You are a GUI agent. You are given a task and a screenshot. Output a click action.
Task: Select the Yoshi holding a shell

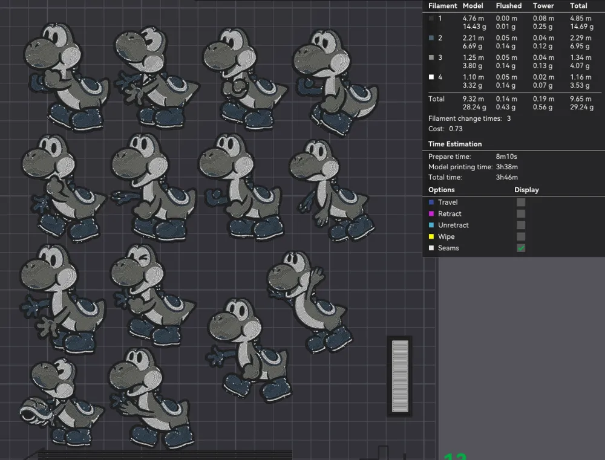coord(61,401)
